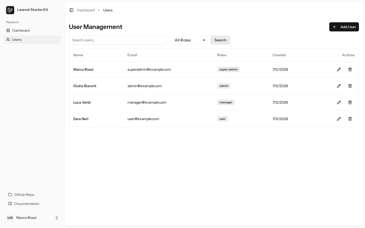
Task: Click the Platform section label in sidebar
Action: (x=12, y=22)
